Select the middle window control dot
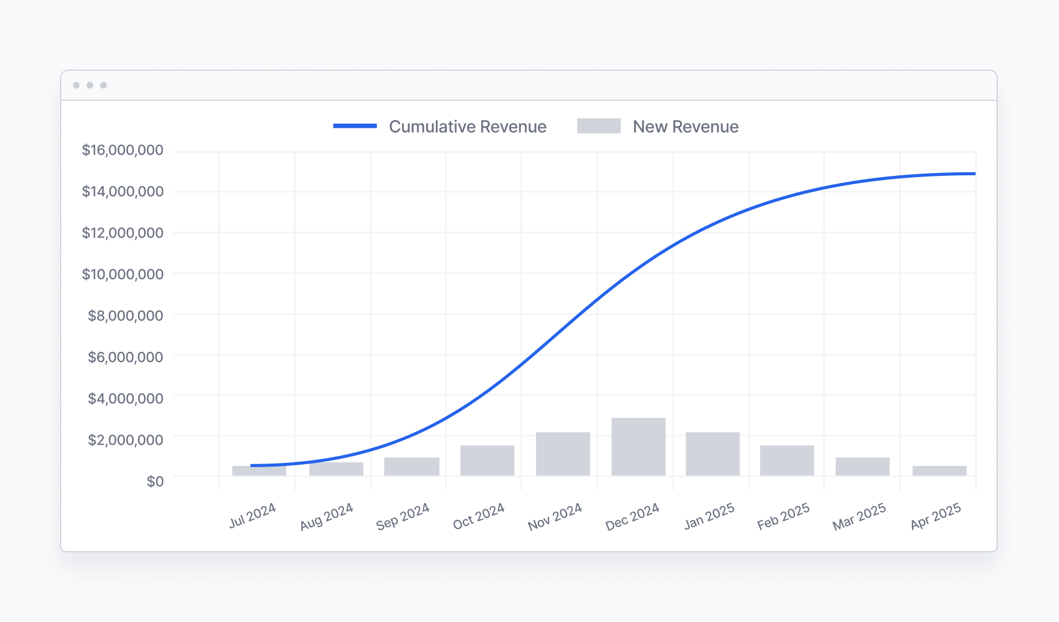This screenshot has height=622, width=1059. (x=89, y=85)
